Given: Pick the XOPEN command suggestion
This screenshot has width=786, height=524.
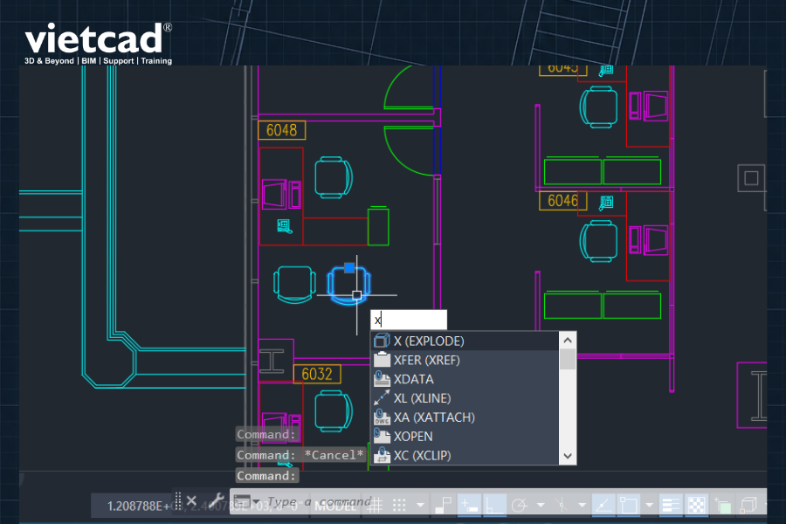Looking at the screenshot, I should click(x=465, y=437).
